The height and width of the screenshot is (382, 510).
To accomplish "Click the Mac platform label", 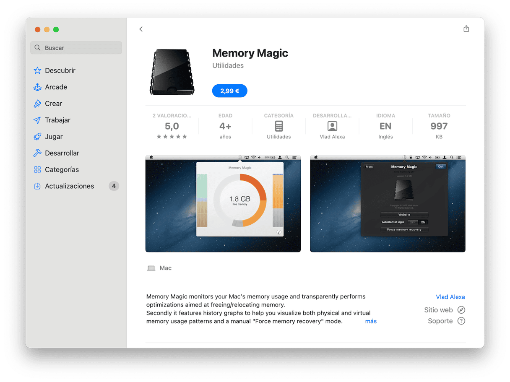I will (166, 268).
